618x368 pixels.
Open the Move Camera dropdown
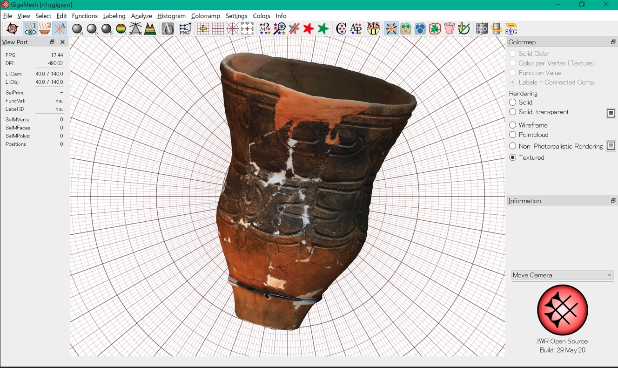click(563, 275)
